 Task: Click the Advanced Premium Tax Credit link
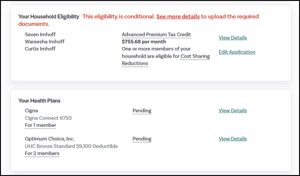point(156,34)
